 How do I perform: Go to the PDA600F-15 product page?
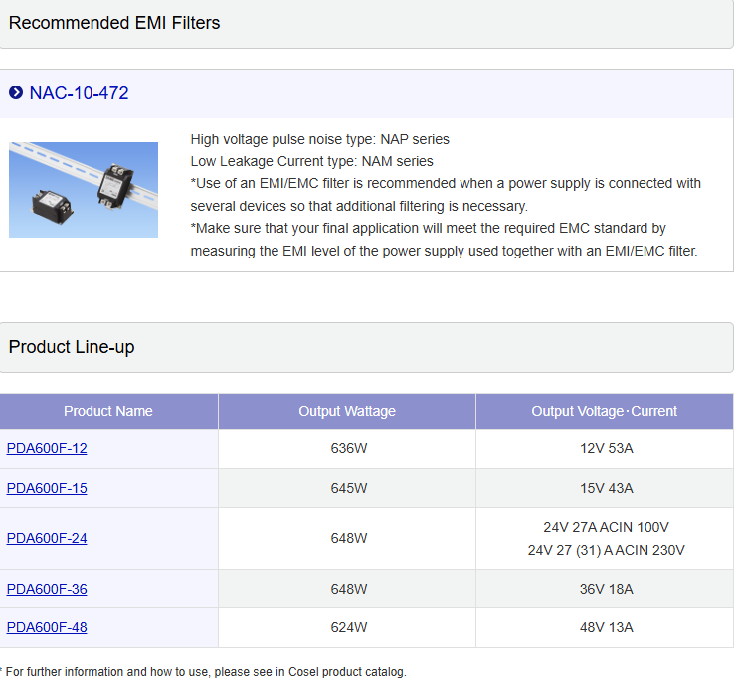pyautogui.click(x=47, y=488)
